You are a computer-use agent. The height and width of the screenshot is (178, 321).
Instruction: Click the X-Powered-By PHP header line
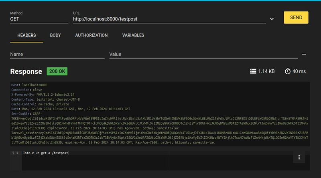[43, 95]
